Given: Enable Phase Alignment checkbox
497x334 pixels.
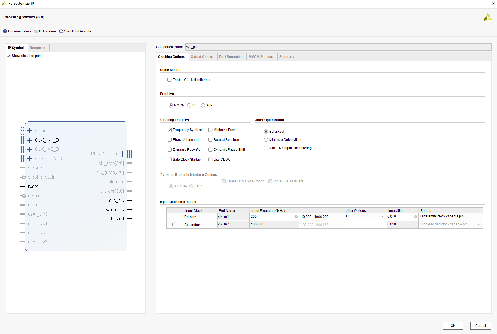Looking at the screenshot, I should (x=170, y=140).
